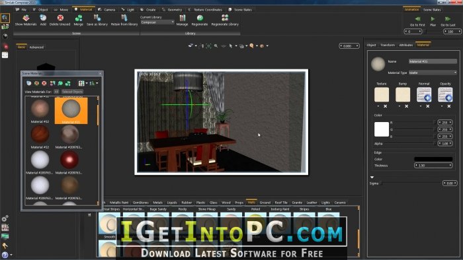Screen dimensions: 463x260
Task: Open the Wood material category tab
Action: tap(226, 203)
